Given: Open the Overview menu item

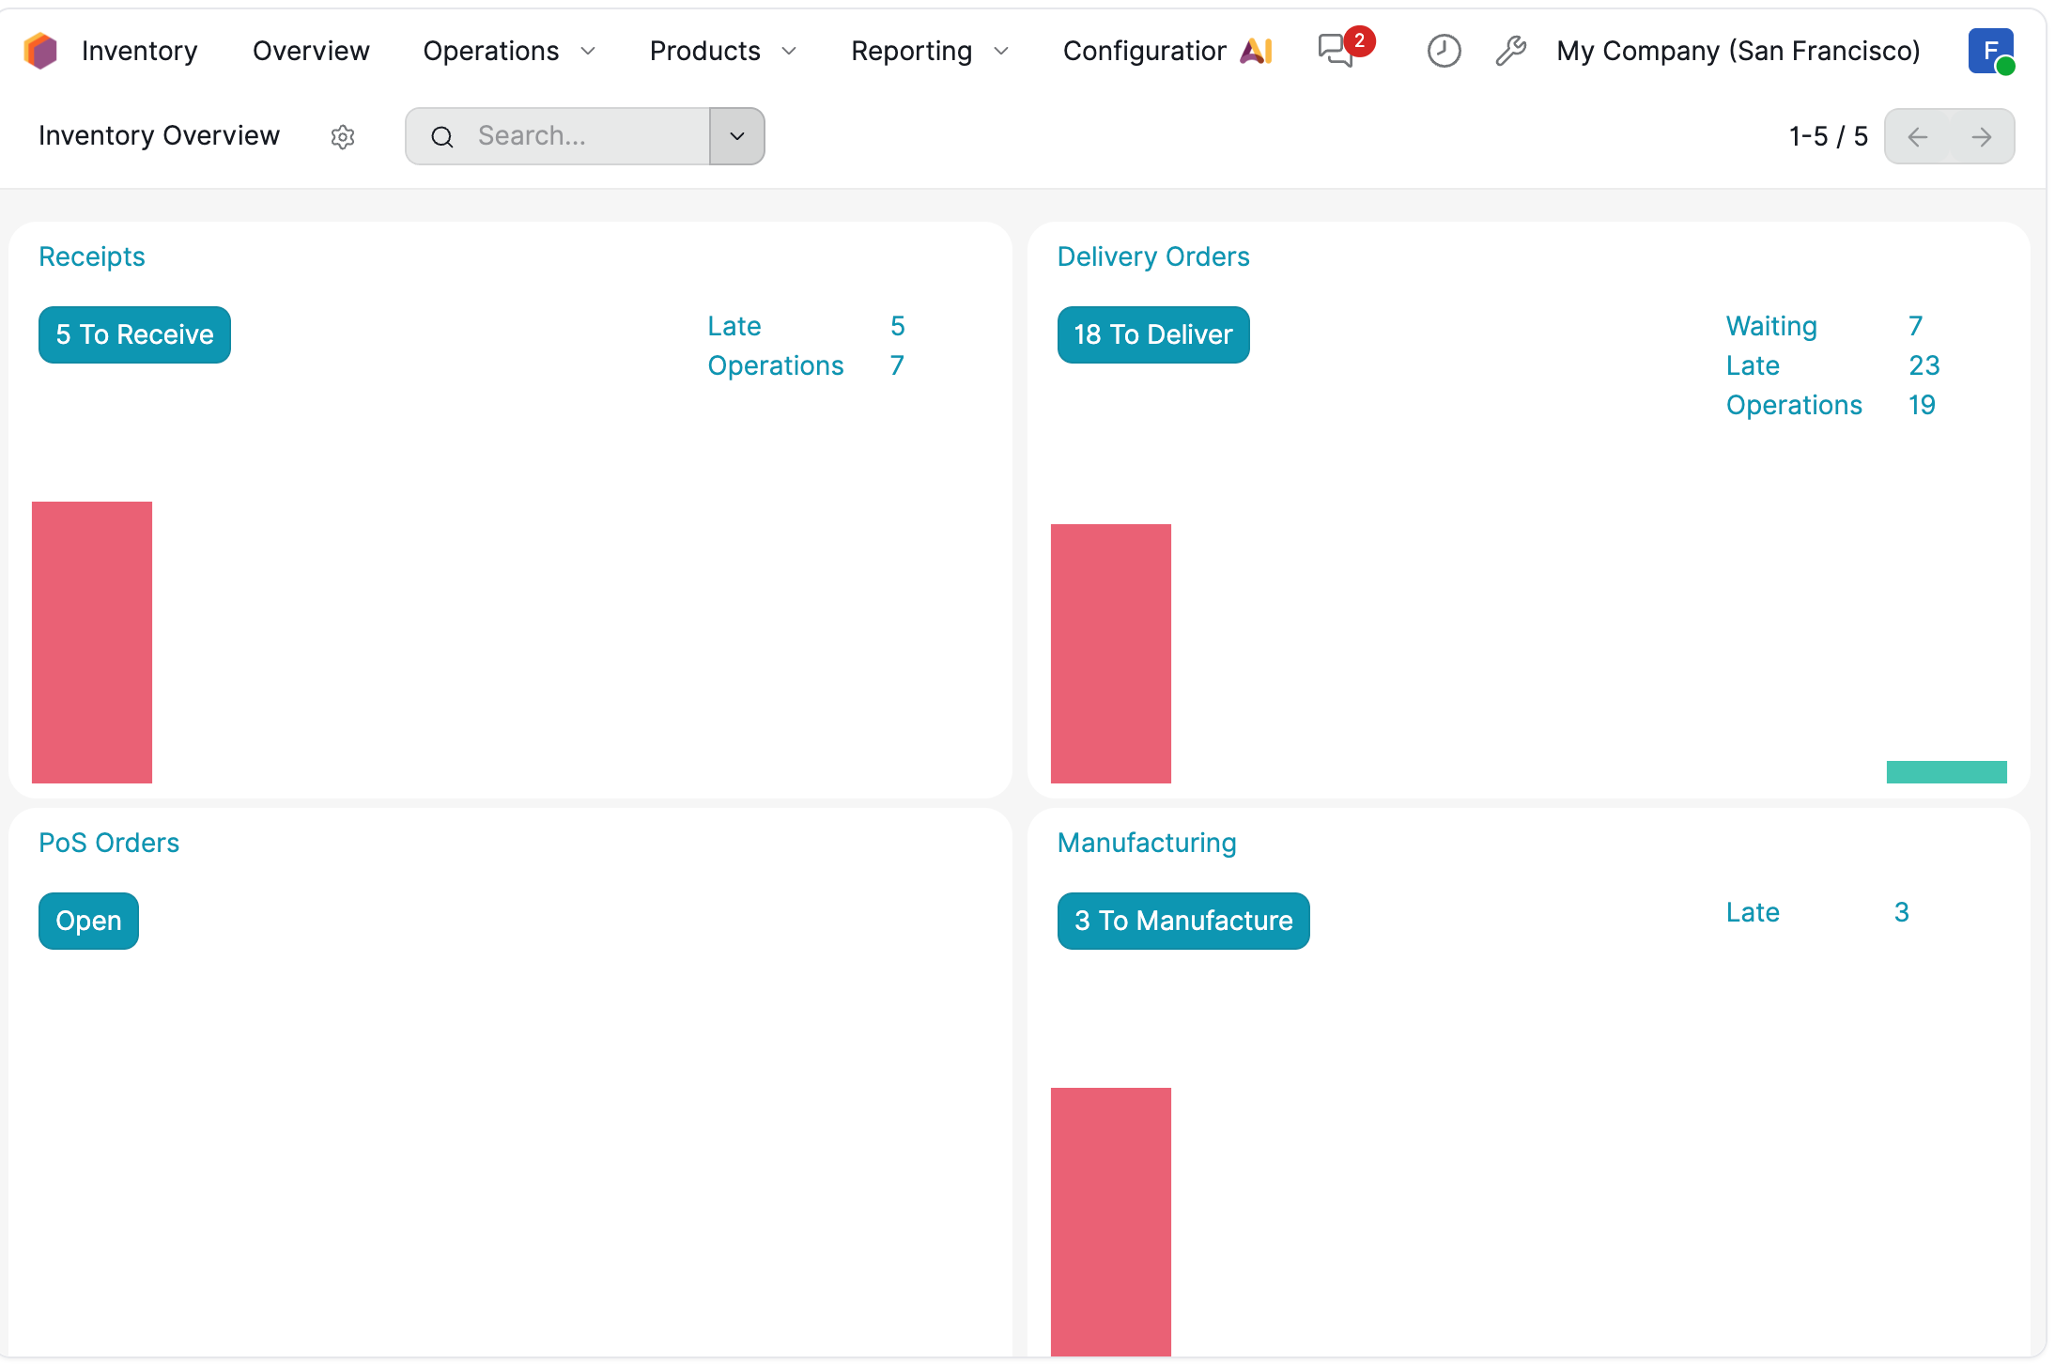Looking at the screenshot, I should (x=311, y=51).
